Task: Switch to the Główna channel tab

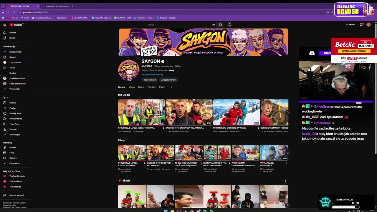Action: [x=122, y=87]
